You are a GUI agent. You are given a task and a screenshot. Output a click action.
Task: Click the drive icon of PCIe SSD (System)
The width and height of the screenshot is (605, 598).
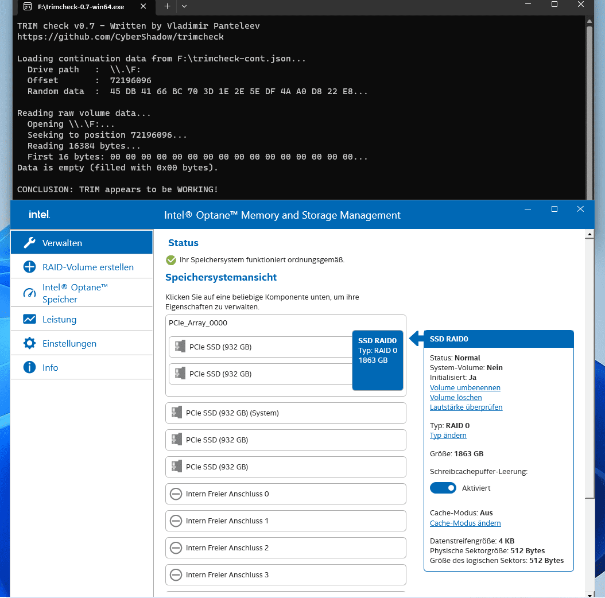(177, 412)
